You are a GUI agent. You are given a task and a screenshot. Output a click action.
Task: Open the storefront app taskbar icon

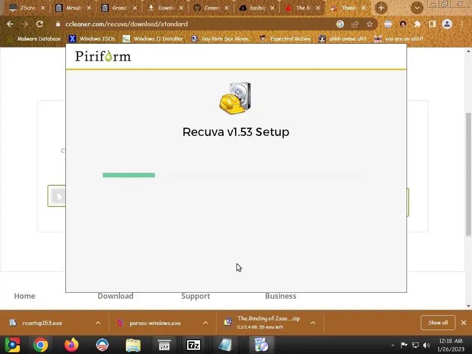165,345
